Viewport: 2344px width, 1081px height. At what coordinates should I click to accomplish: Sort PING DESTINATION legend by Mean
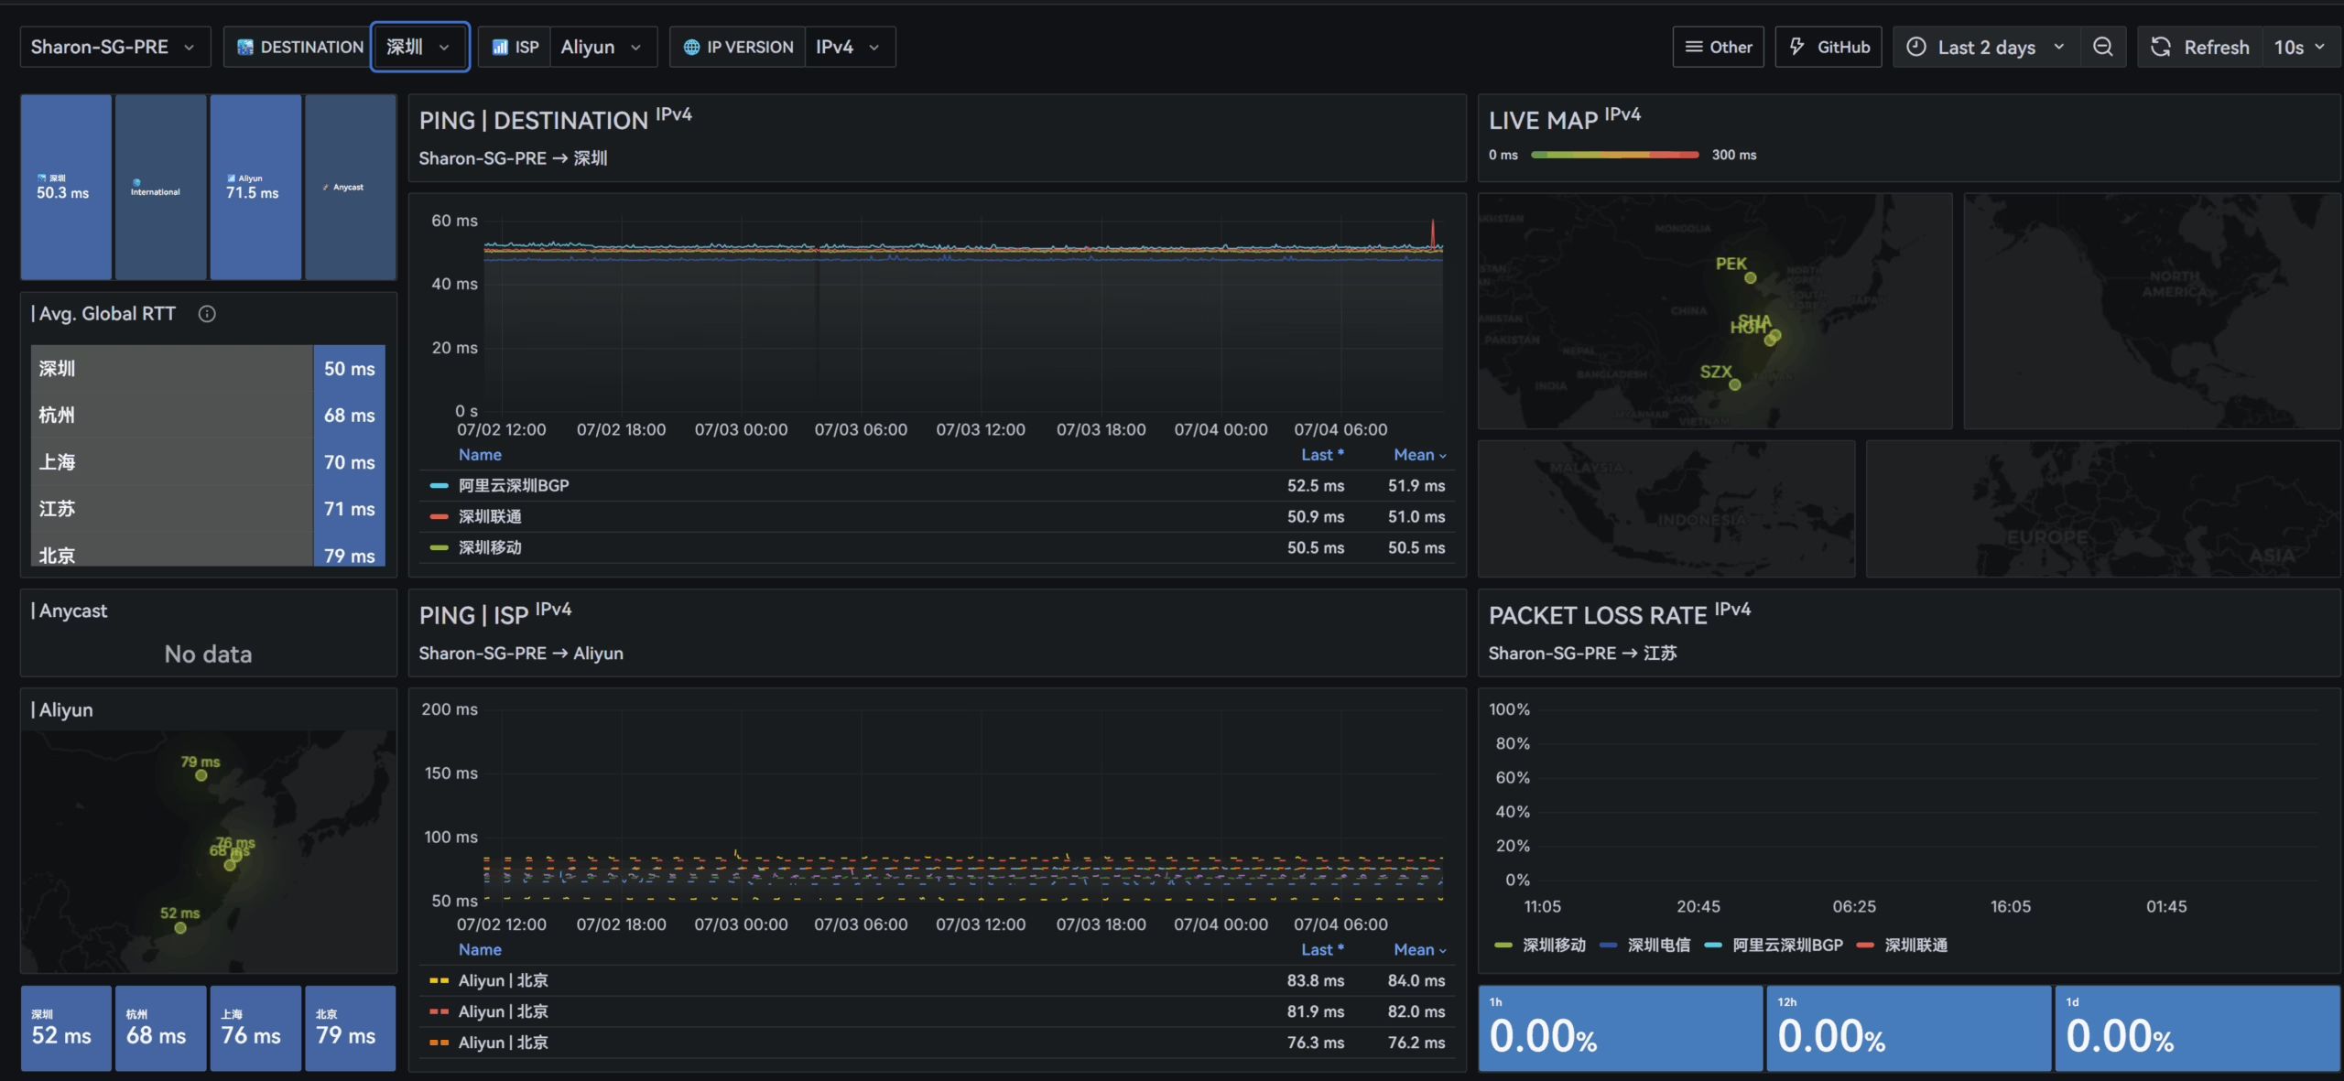point(1419,455)
